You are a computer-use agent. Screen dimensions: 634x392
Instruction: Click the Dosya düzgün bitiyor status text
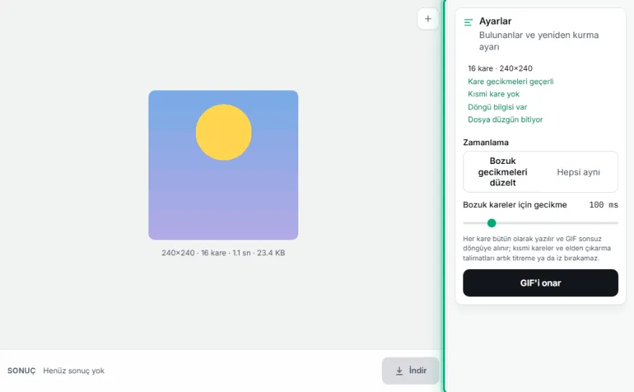505,119
